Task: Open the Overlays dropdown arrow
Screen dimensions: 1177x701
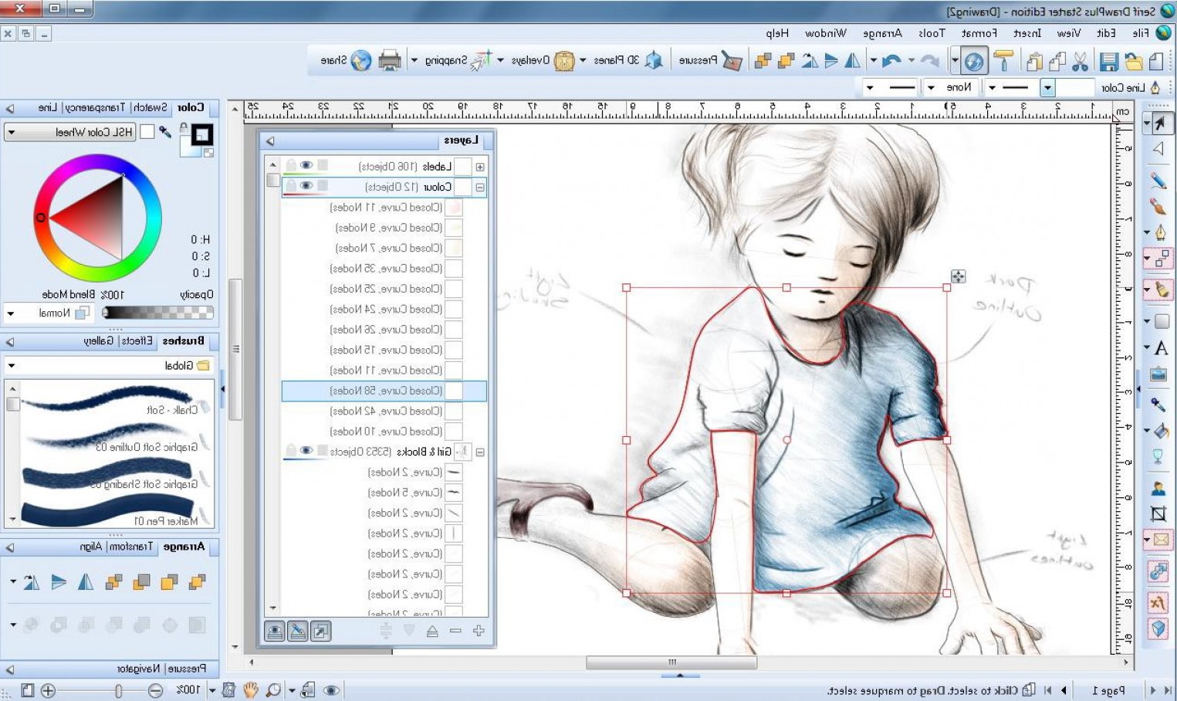Action: (501, 60)
